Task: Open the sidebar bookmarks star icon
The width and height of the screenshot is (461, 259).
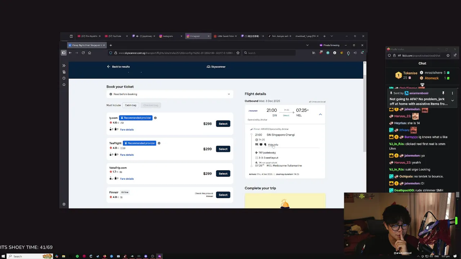Action: pyautogui.click(x=64, y=85)
